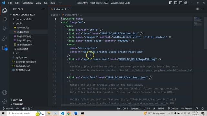Change indentation via Spaces: 2
The height and width of the screenshot is (116, 207).
tap(136, 109)
